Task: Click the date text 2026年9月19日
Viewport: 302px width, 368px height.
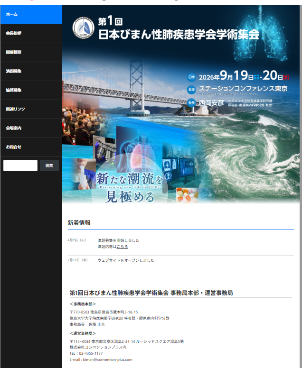Action: pos(228,75)
